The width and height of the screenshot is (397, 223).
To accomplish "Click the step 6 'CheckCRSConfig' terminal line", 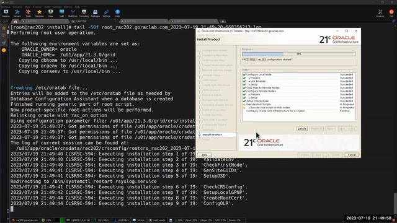I will (x=129, y=187).
